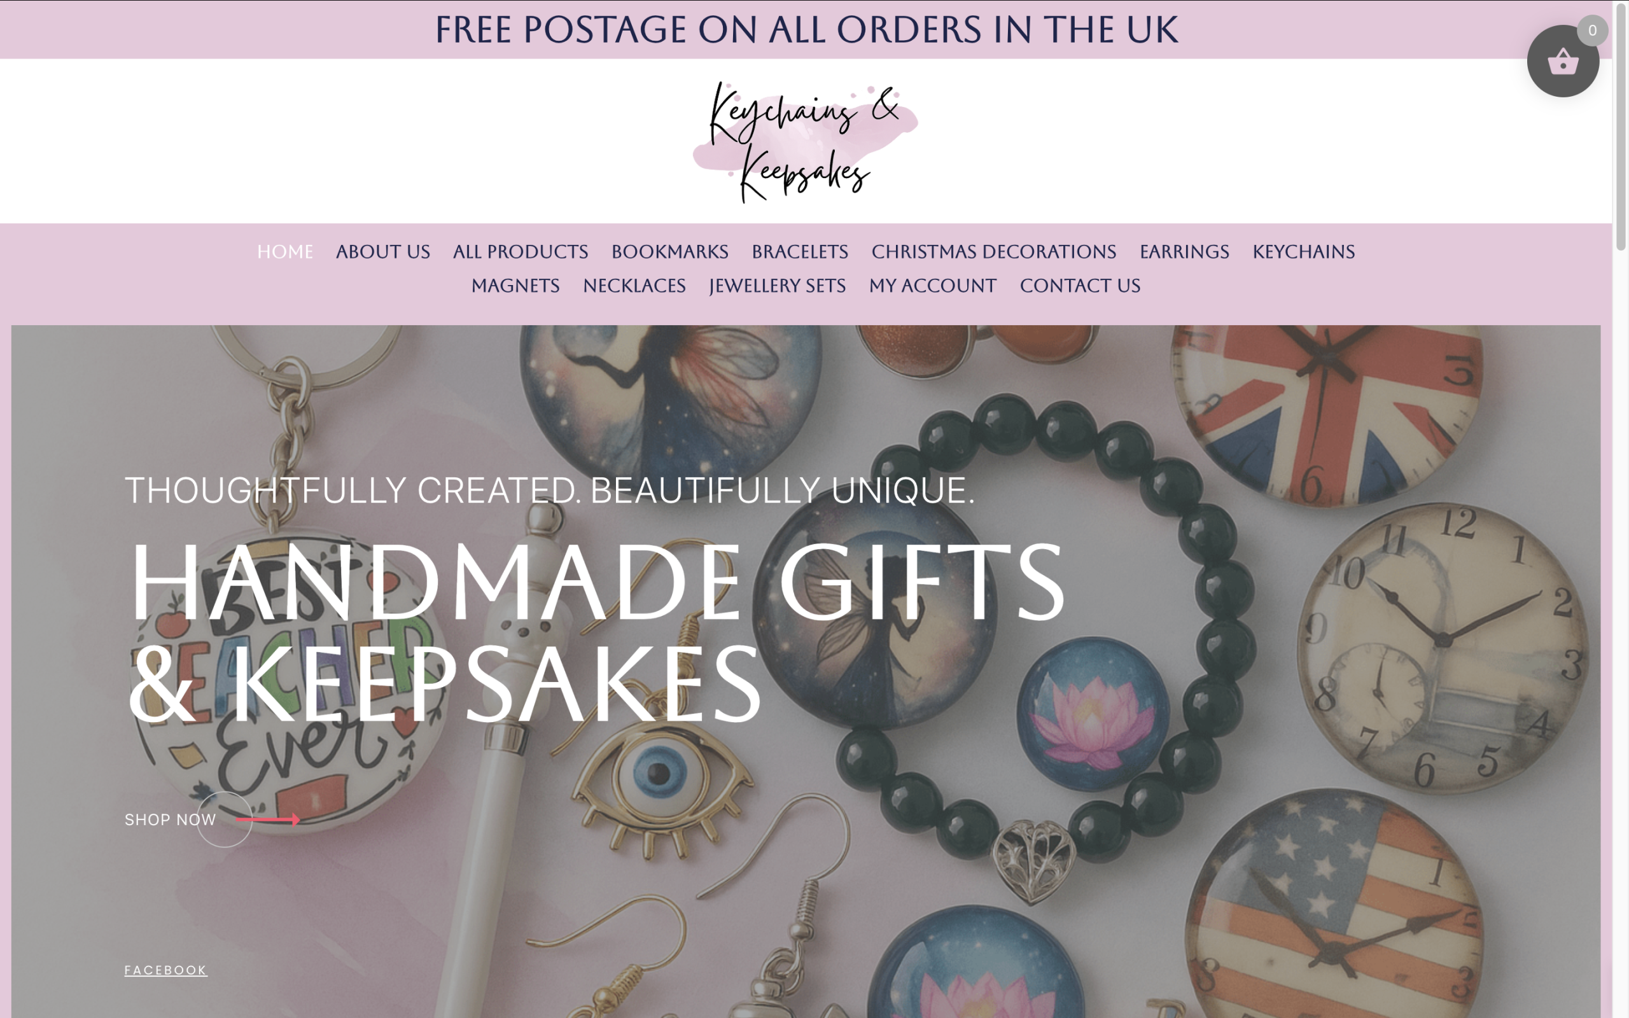Open the Necklaces category
Screen dimensions: 1629x1018
pos(634,286)
